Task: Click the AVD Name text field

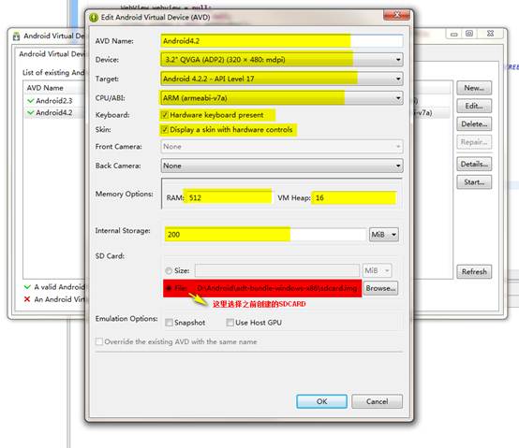Action: [x=282, y=41]
